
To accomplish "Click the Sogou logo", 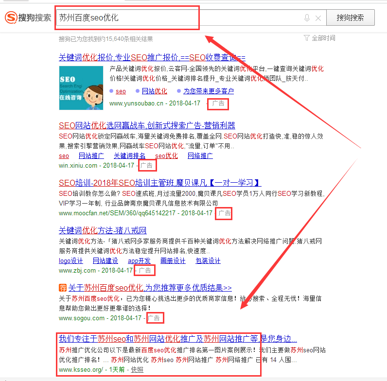I will click(28, 18).
